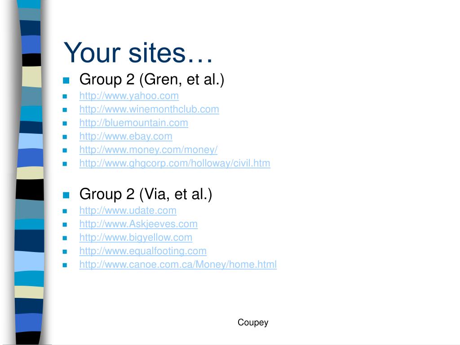Open the yahoo.com link

point(129,96)
